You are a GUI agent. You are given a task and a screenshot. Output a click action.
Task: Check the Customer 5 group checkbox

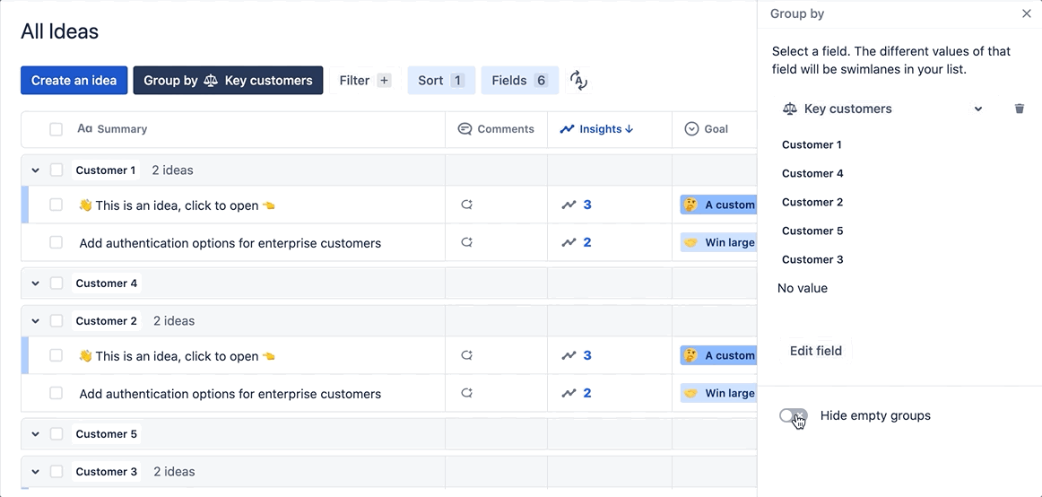[56, 434]
